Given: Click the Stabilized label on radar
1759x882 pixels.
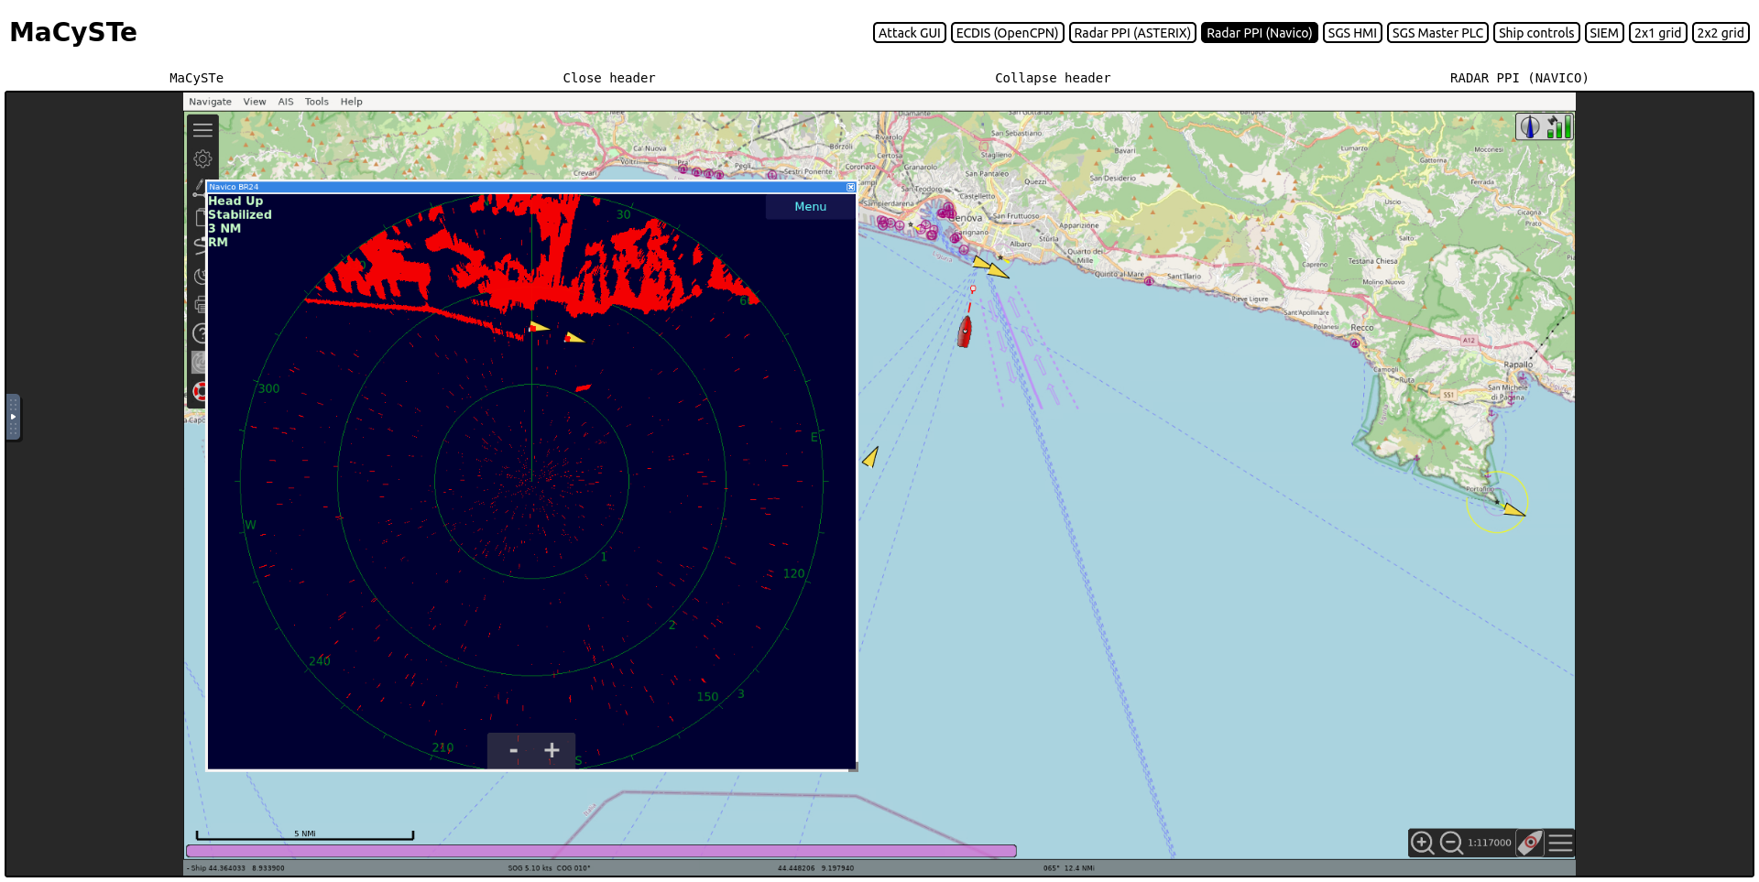Looking at the screenshot, I should pos(240,214).
